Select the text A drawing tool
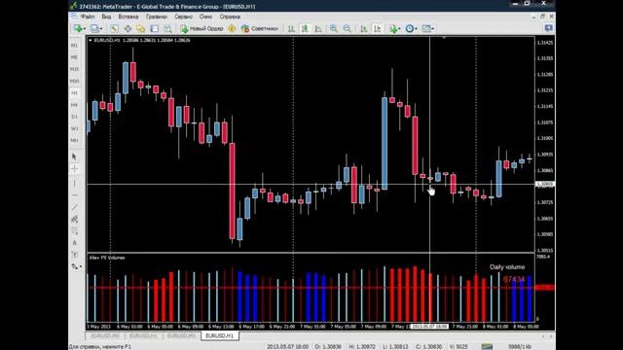The width and height of the screenshot is (623, 350). point(74,243)
